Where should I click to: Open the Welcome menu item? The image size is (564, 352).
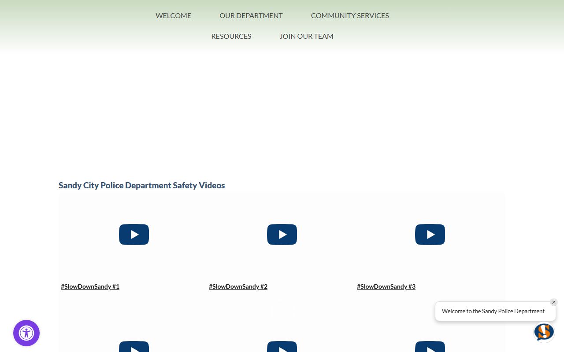tap(173, 15)
